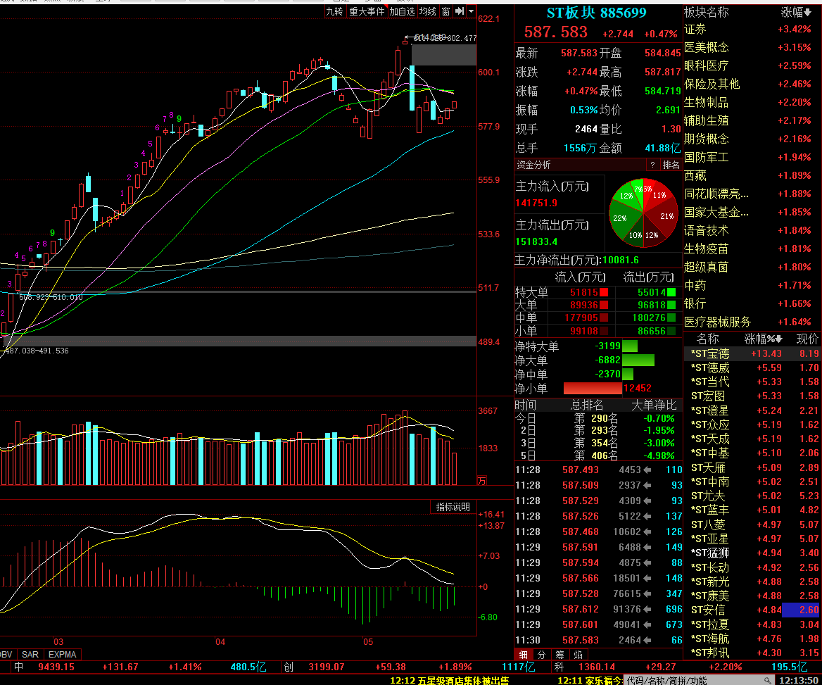
Task: Click the 5日 ranking row
Action: (x=599, y=455)
